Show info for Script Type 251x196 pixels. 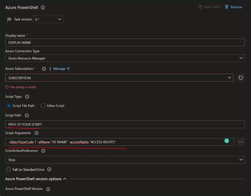[27, 97]
